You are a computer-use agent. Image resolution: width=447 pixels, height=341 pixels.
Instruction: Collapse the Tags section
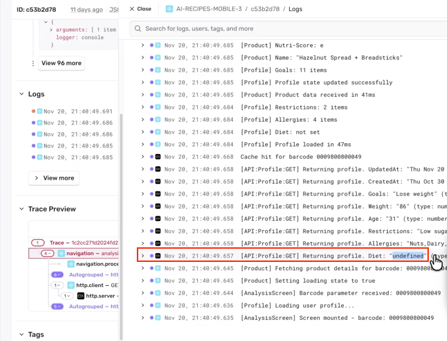click(20, 334)
